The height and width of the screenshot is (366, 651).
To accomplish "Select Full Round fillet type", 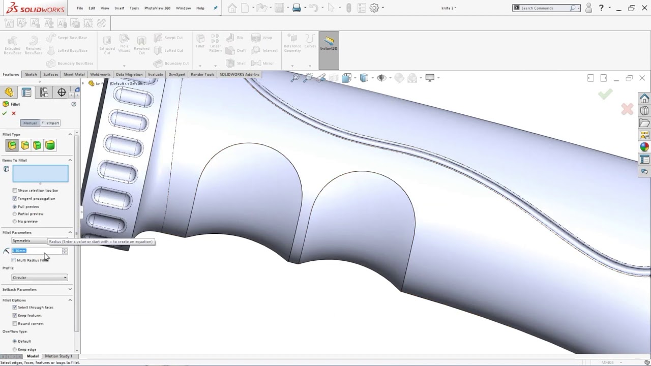I will (50, 145).
